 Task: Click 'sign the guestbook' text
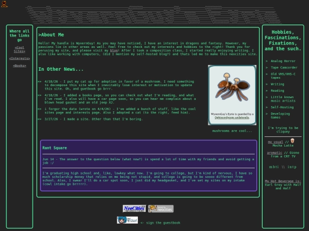(x=163, y=223)
